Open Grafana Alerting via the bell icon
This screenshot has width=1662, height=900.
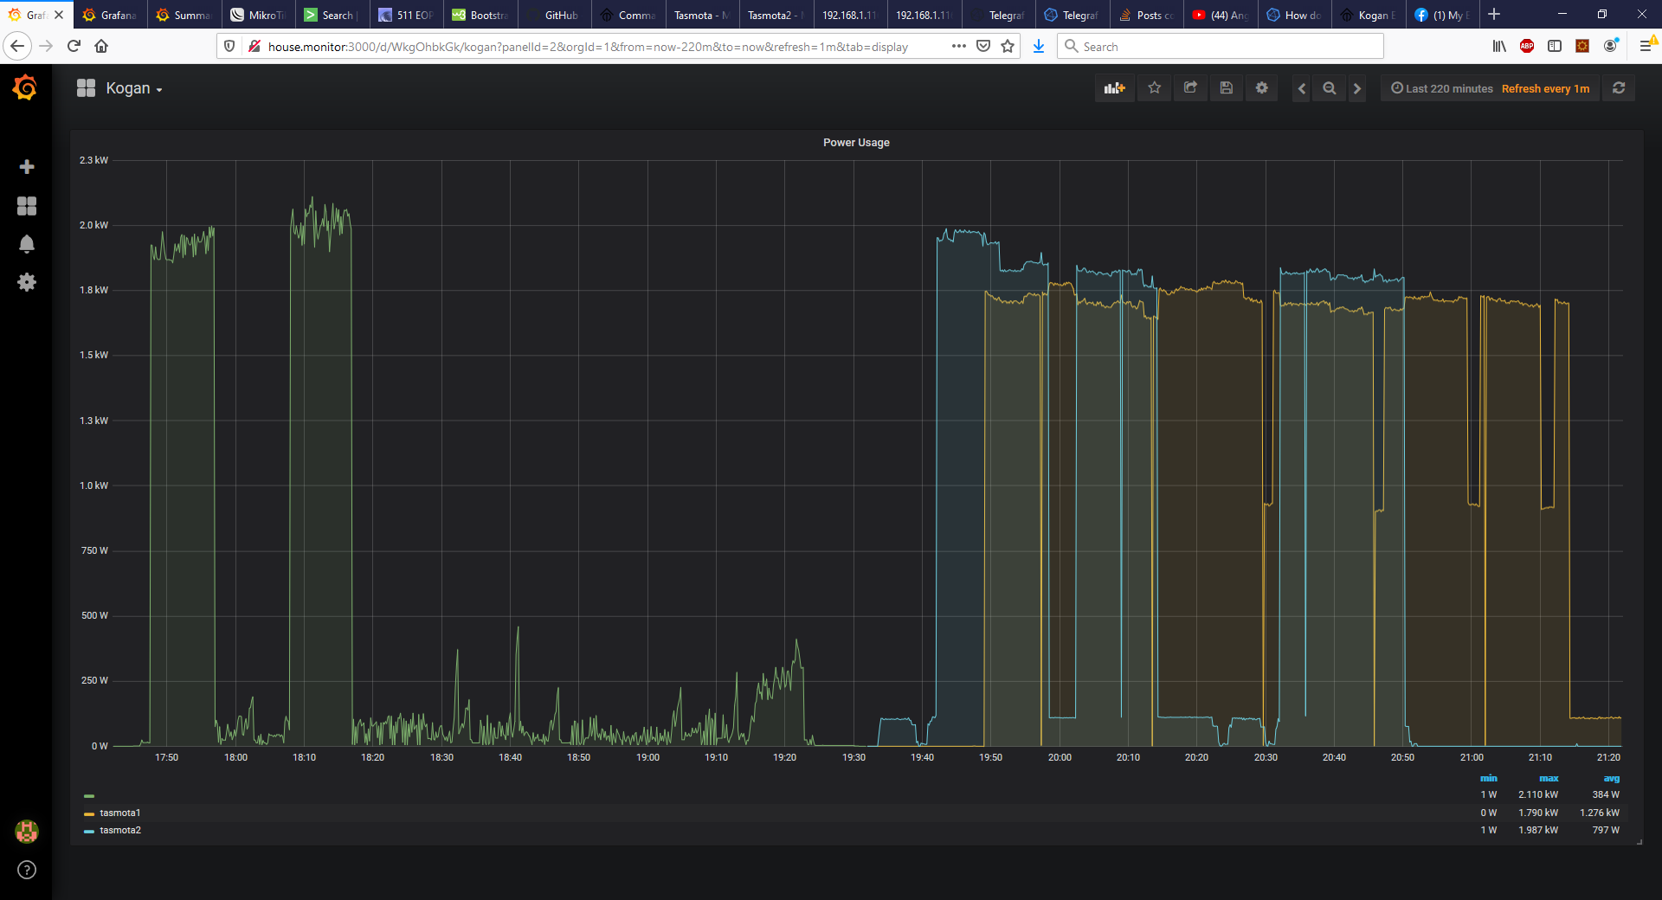(x=27, y=244)
